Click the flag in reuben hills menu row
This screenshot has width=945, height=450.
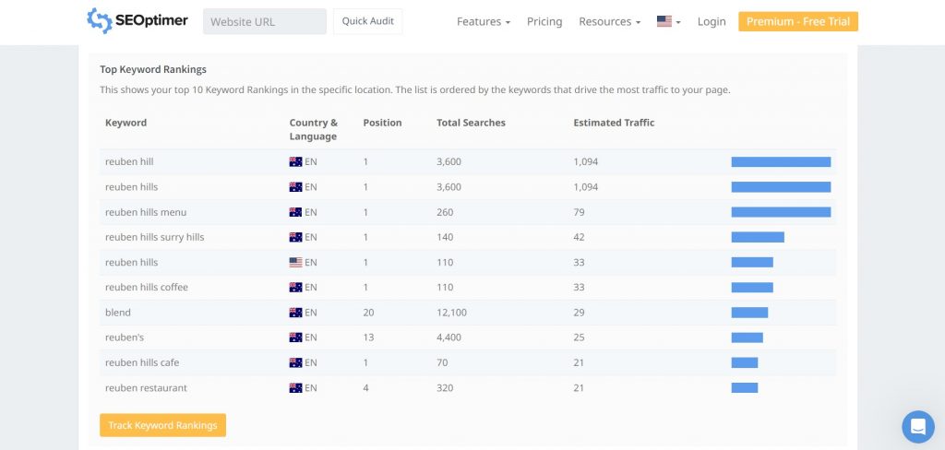point(295,212)
